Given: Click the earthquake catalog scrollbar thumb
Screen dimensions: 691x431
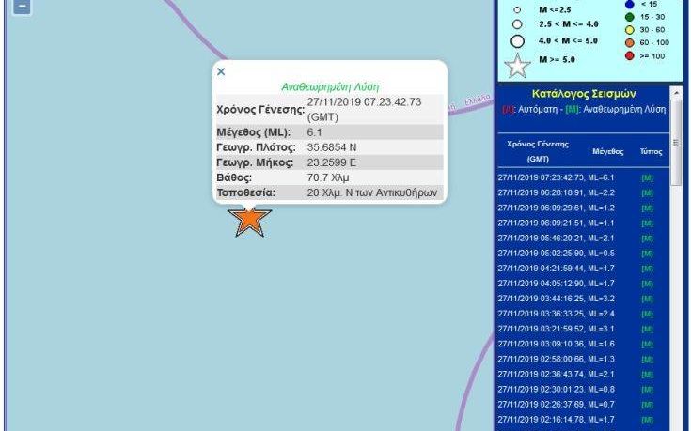Looking at the screenshot, I should (676, 141).
